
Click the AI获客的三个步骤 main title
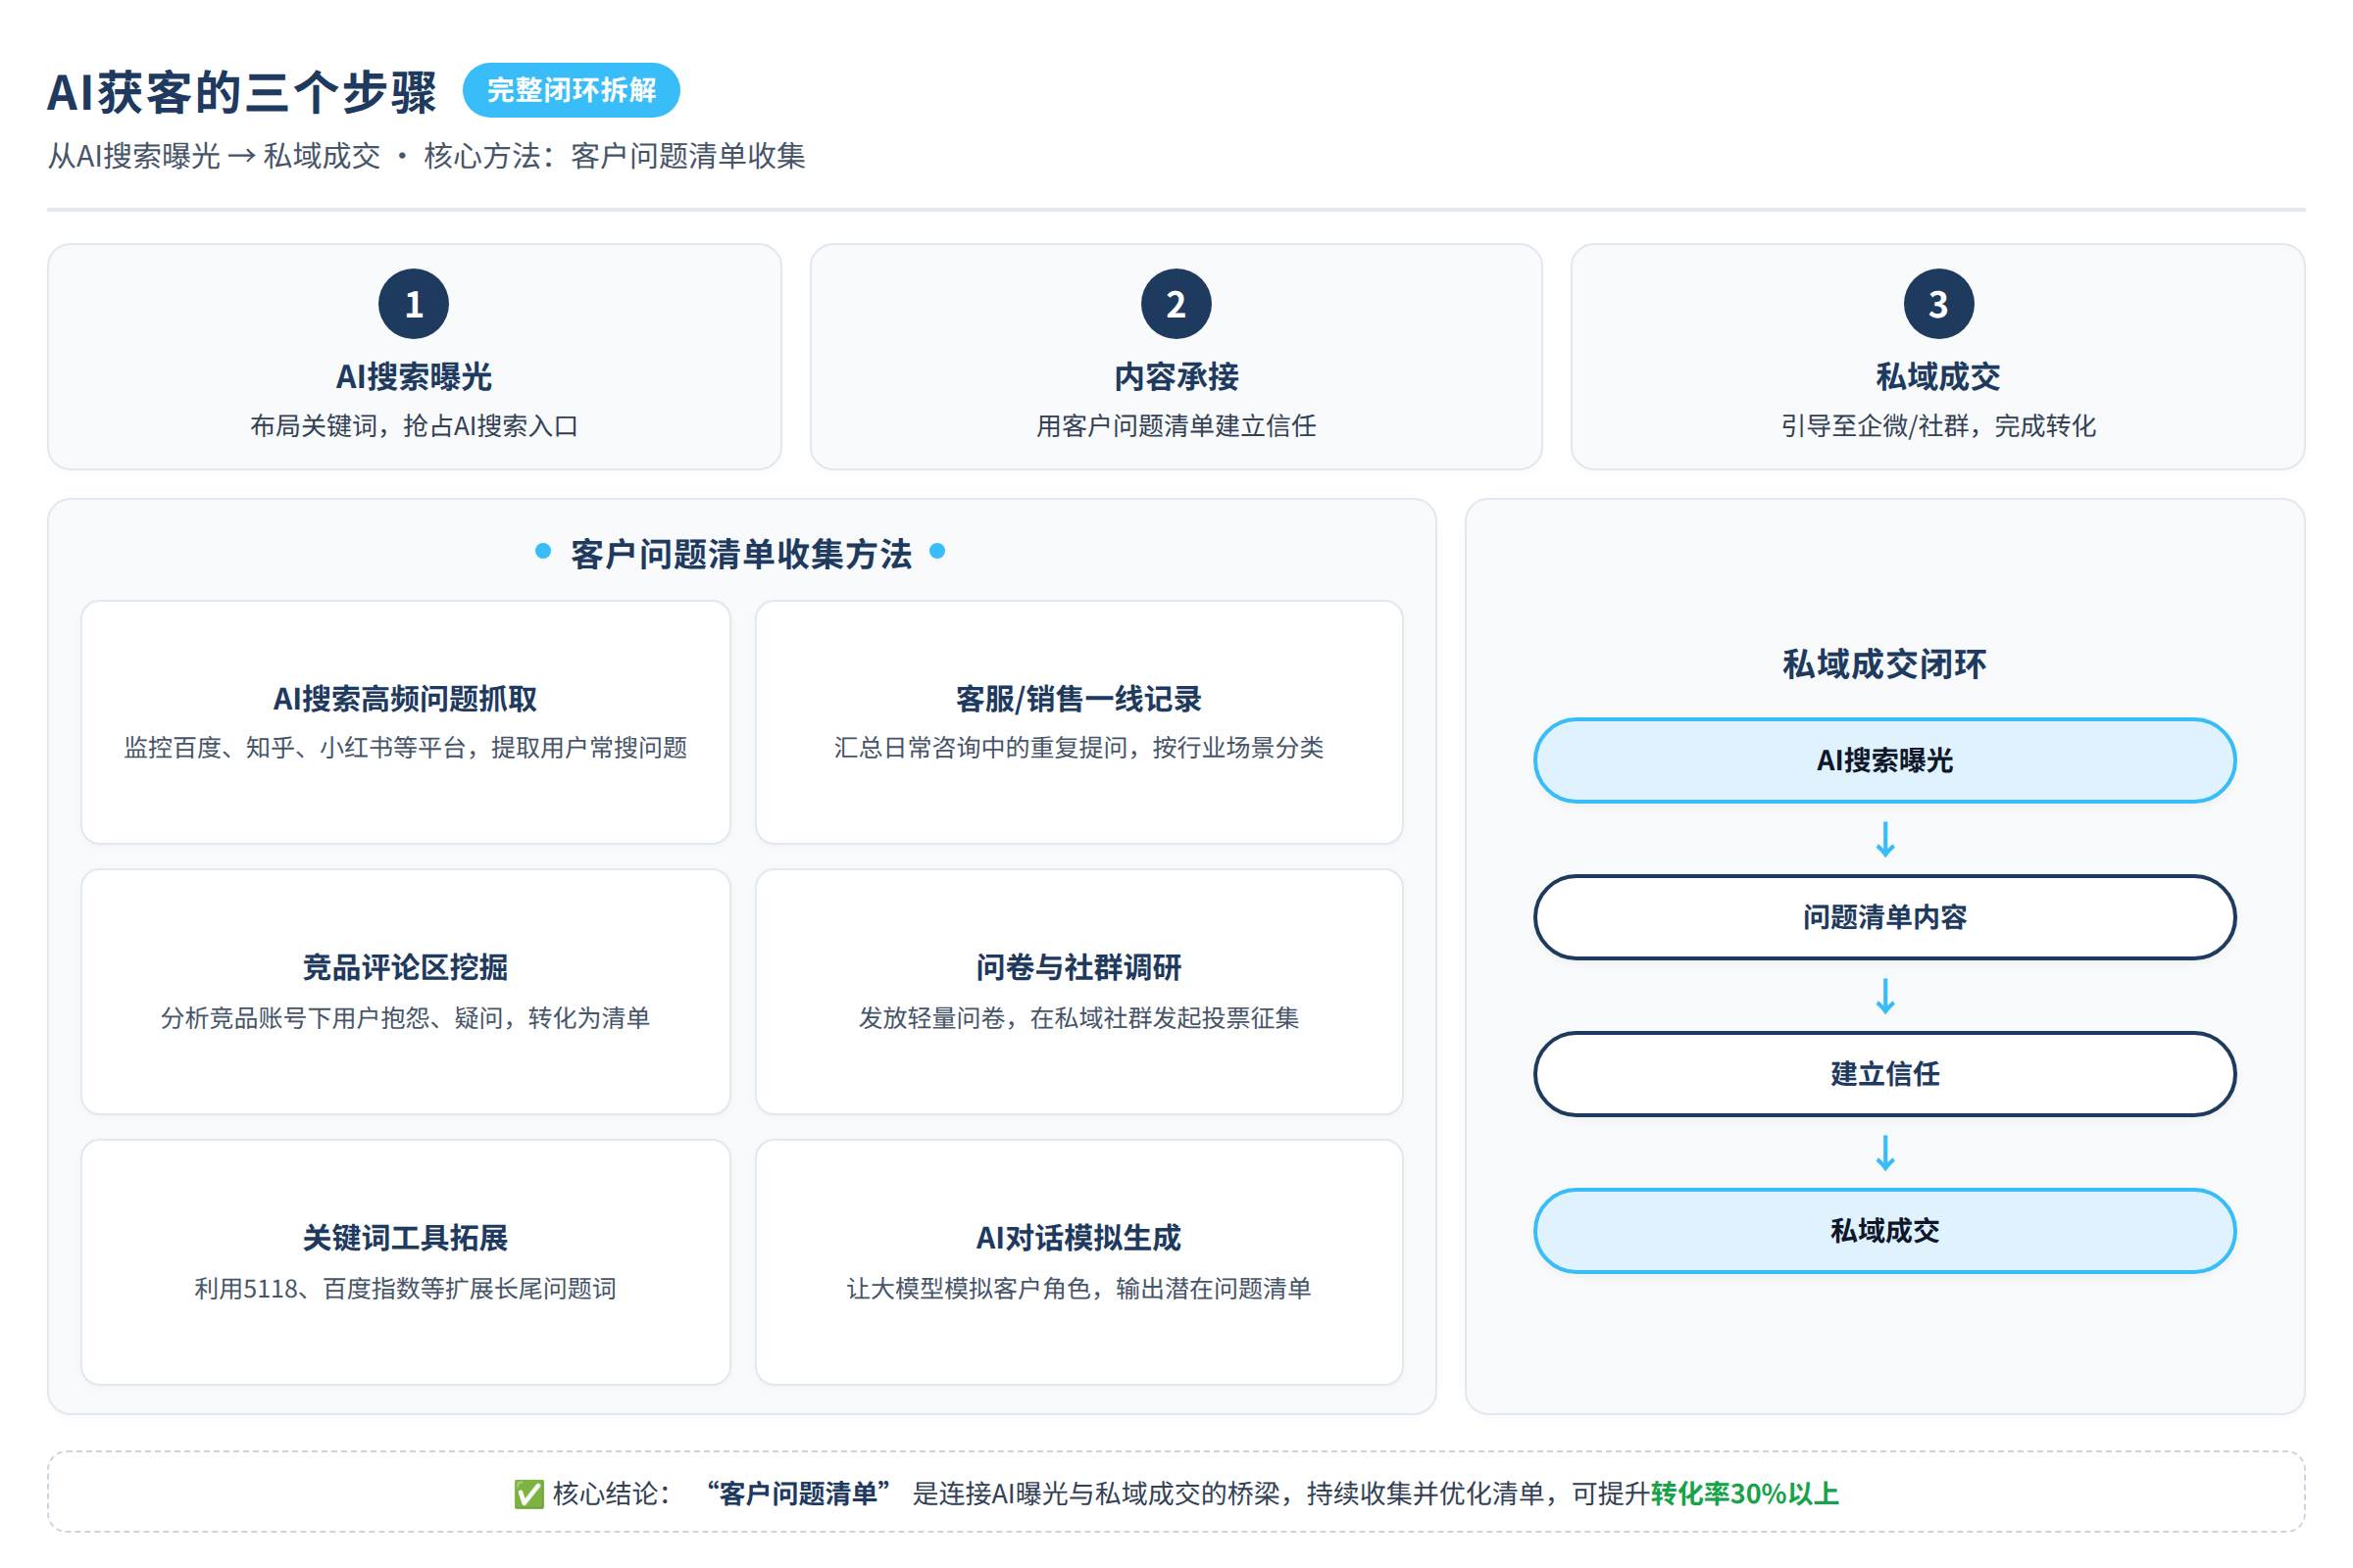(x=242, y=92)
